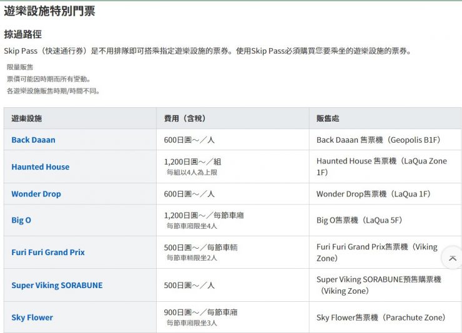Open the Haunted House attraction link
Screen dimensions: 462x333
(40, 166)
